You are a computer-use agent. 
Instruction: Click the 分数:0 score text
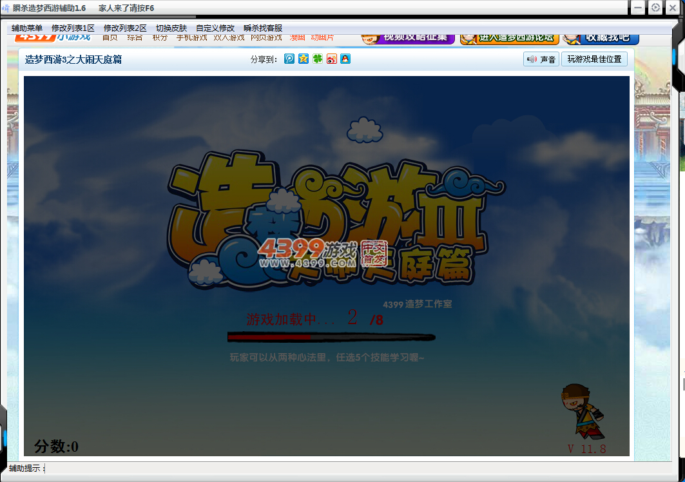[56, 446]
